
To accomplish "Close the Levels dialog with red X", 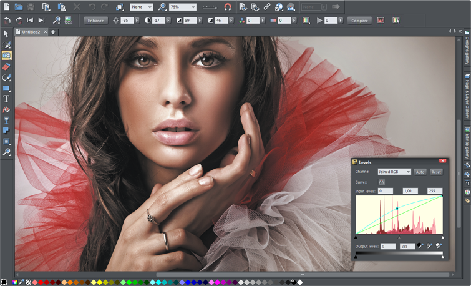I will click(x=442, y=161).
